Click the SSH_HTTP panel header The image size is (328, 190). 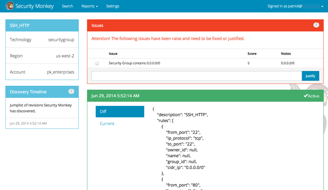pyautogui.click(x=42, y=25)
